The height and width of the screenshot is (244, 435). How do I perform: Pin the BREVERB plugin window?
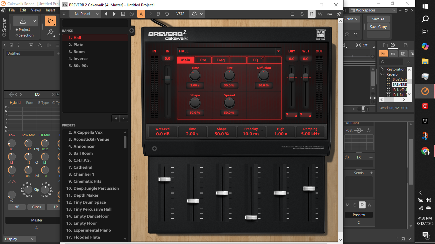339,14
